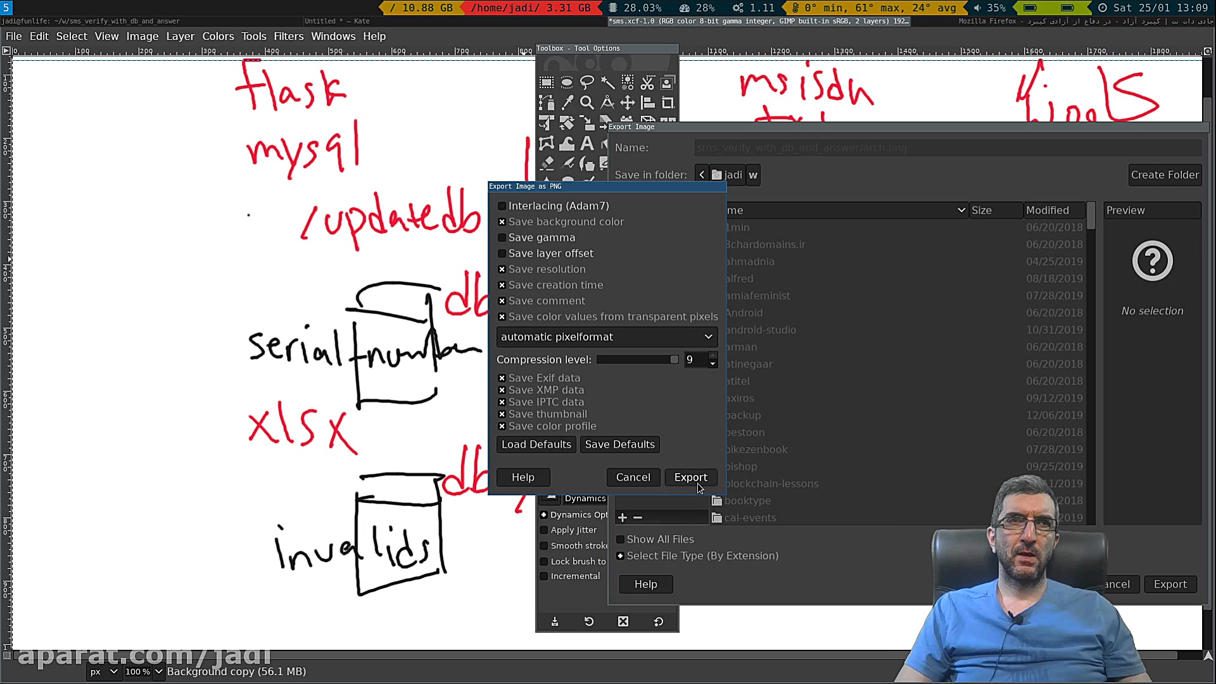Select the Rectangle Select tool
This screenshot has width=1216, height=684.
[x=546, y=82]
